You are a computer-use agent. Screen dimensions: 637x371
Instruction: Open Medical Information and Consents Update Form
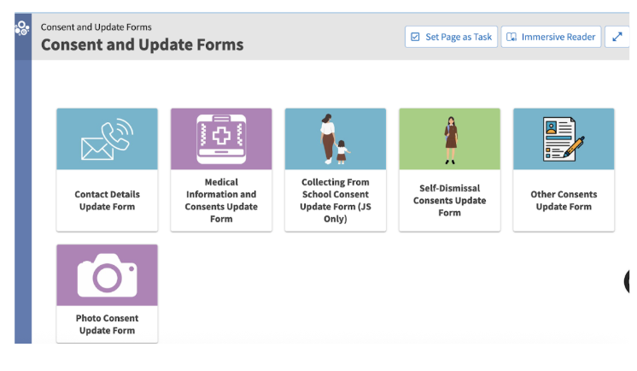click(x=221, y=201)
